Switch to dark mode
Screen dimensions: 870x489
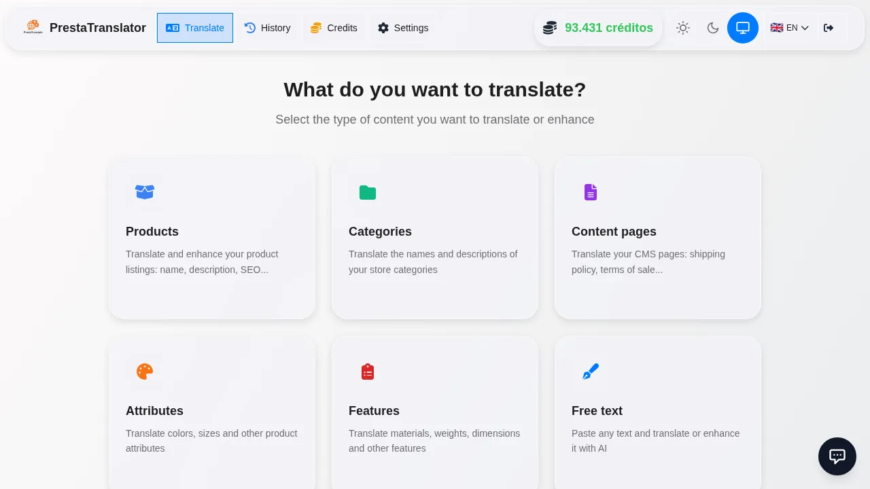pos(713,28)
